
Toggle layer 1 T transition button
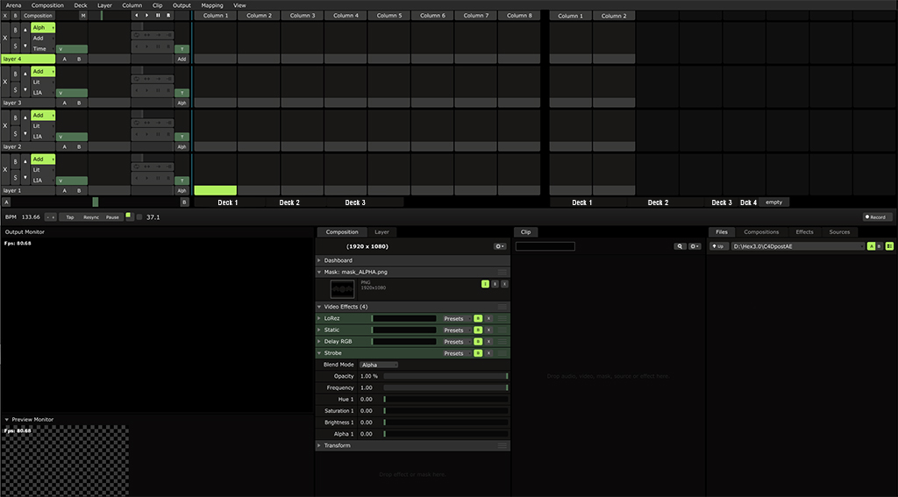click(x=182, y=181)
